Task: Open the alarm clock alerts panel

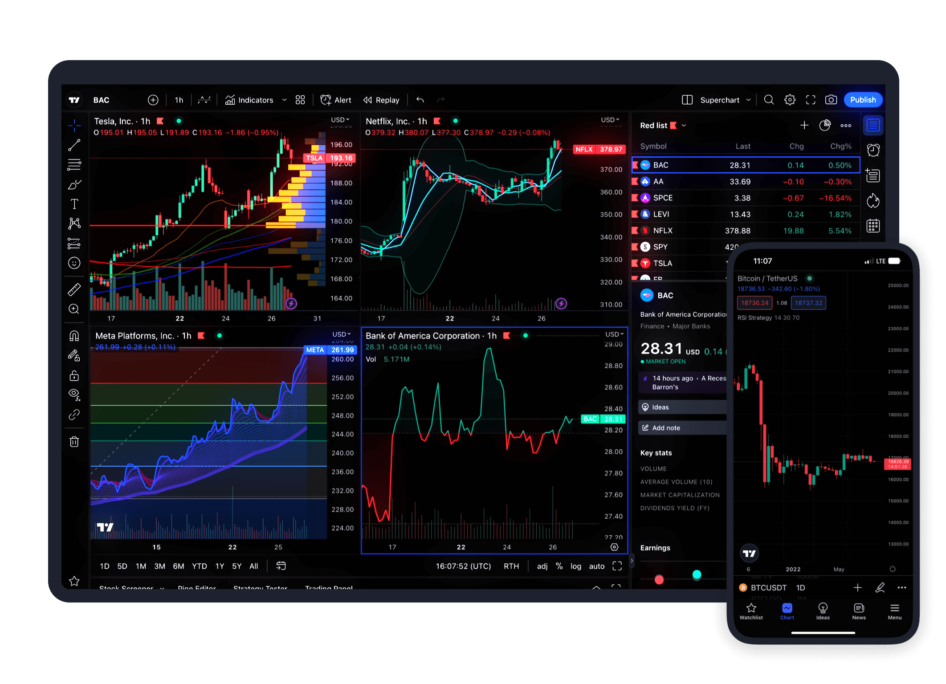Action: point(873,150)
